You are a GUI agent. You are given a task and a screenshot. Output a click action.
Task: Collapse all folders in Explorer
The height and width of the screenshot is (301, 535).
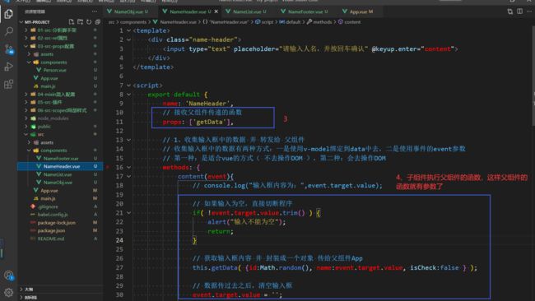[98, 22]
